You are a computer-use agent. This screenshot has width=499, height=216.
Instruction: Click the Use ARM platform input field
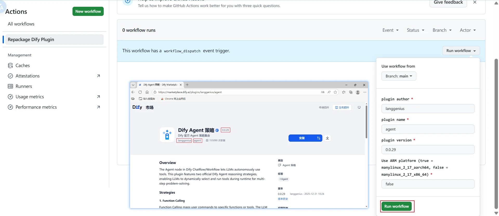428,184
